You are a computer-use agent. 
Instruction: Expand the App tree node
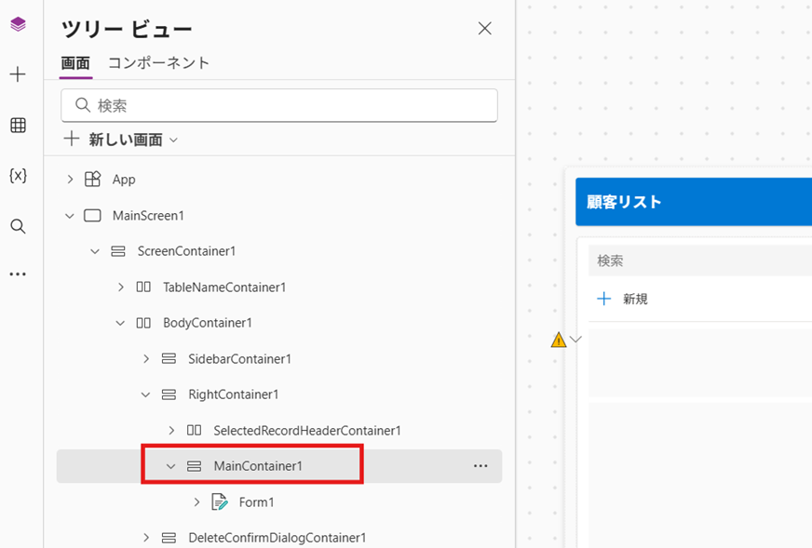(x=70, y=180)
